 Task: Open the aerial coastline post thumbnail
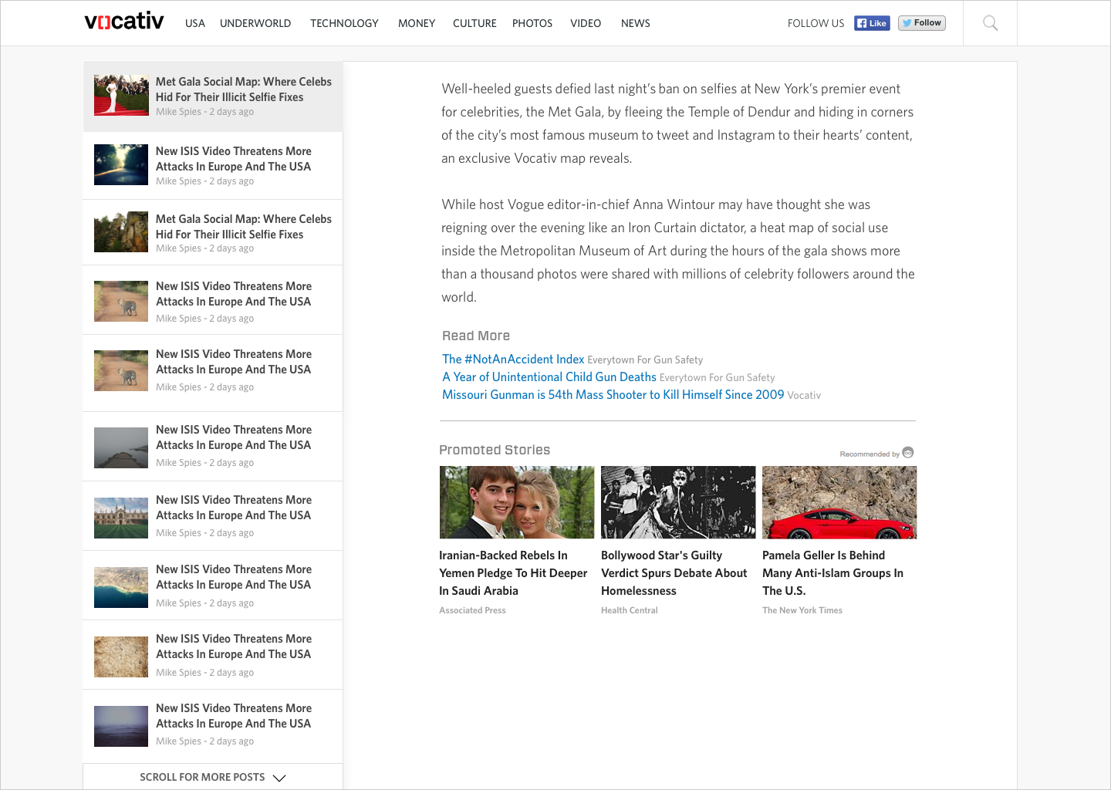tap(121, 587)
